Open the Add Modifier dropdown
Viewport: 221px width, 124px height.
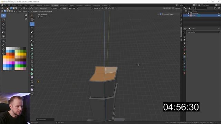coord(203,32)
